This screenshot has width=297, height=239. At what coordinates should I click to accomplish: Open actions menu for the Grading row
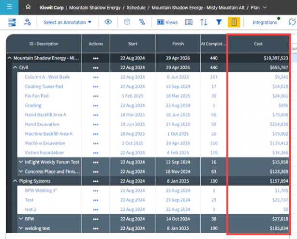coord(96,105)
